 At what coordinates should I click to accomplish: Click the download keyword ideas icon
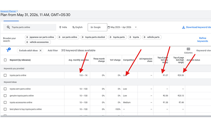(x=183, y=27)
